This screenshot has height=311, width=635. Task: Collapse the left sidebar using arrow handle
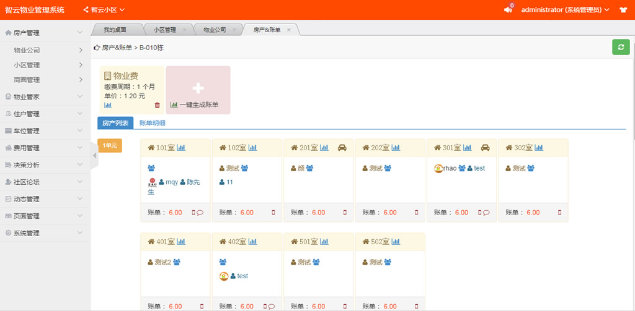[x=95, y=155]
